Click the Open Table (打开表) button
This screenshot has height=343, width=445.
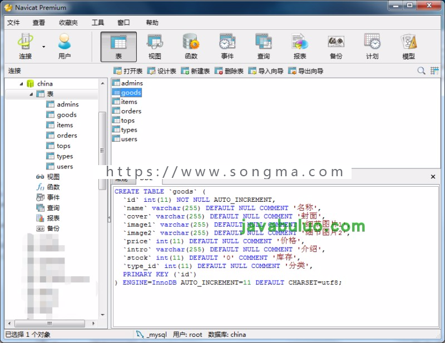coord(128,71)
